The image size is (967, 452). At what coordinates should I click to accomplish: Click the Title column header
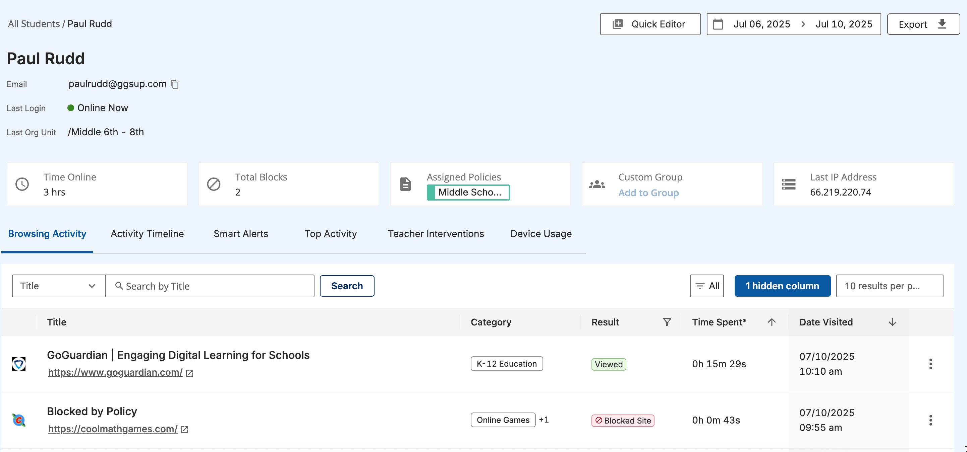pyautogui.click(x=57, y=322)
